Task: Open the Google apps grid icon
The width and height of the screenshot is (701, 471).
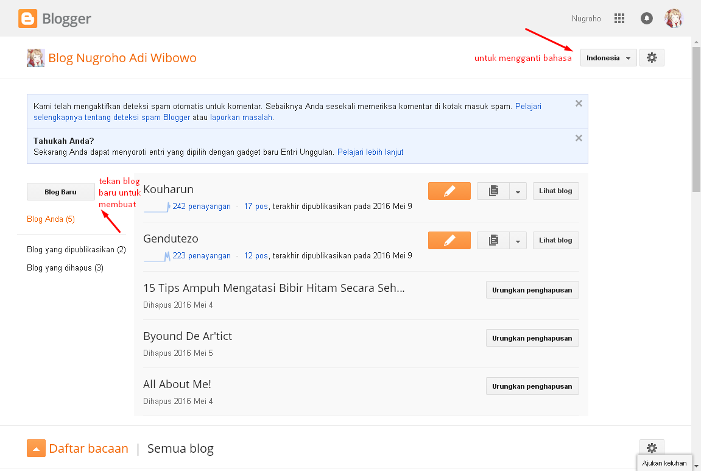Action: pos(619,18)
